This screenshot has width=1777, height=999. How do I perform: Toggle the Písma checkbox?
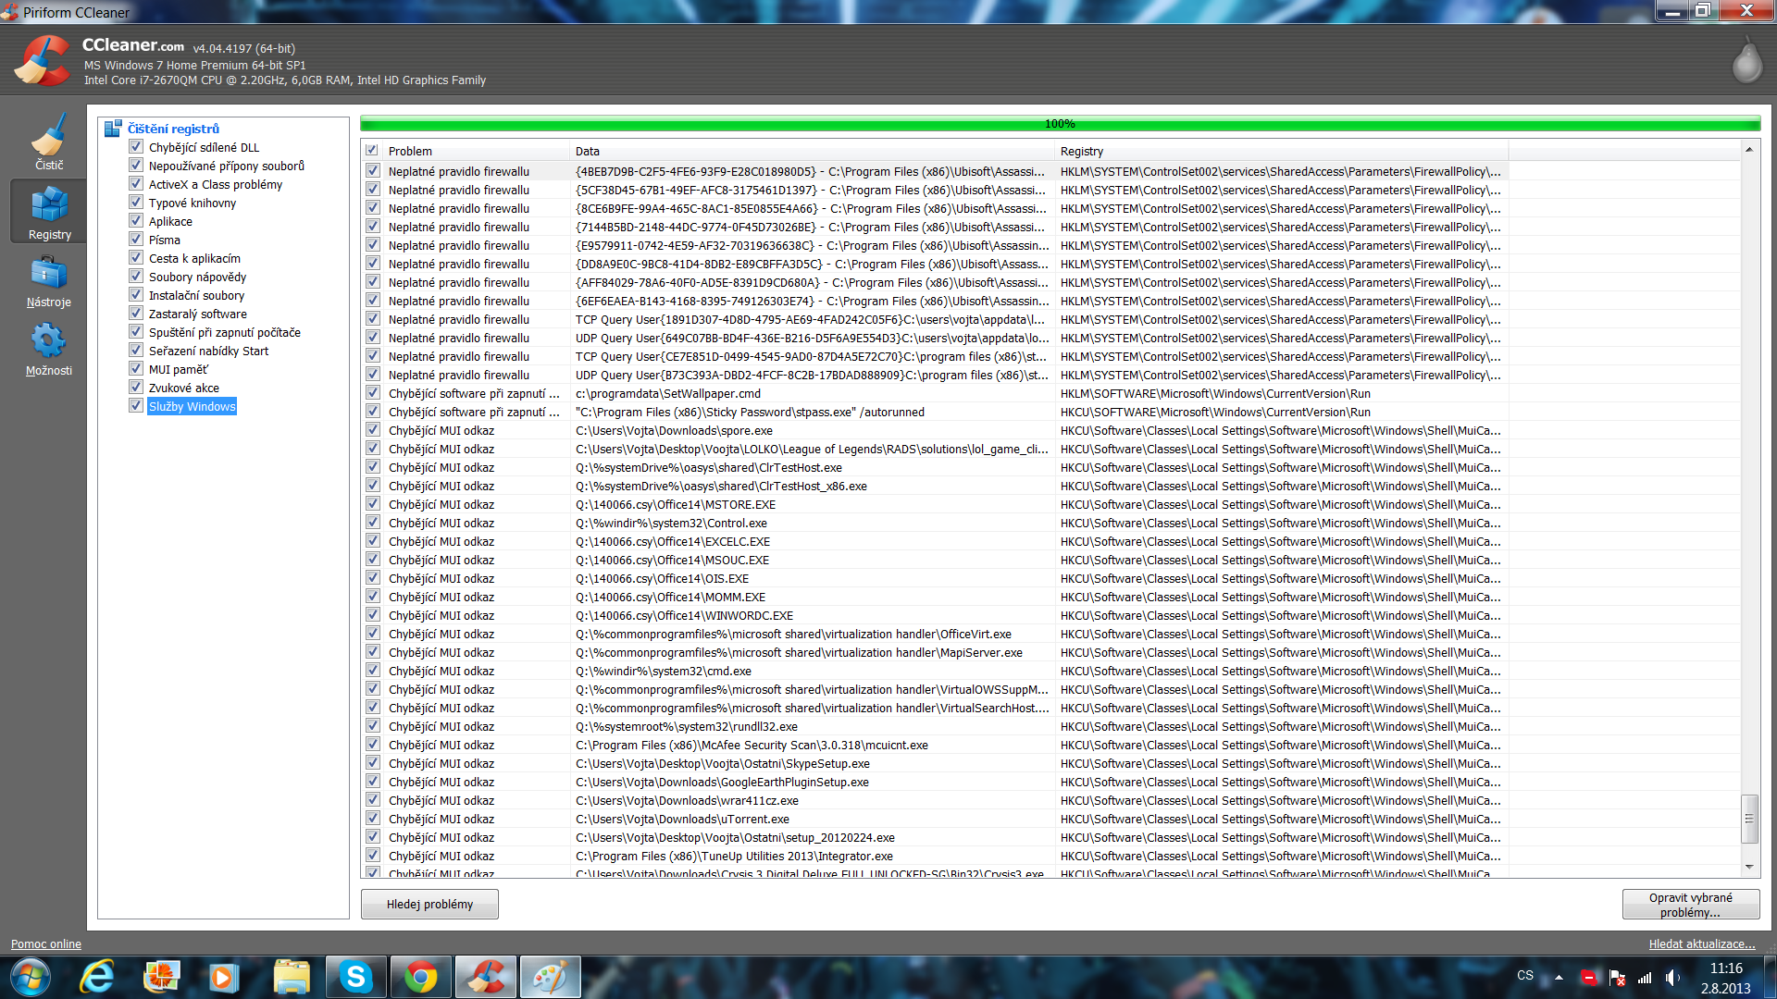point(136,240)
